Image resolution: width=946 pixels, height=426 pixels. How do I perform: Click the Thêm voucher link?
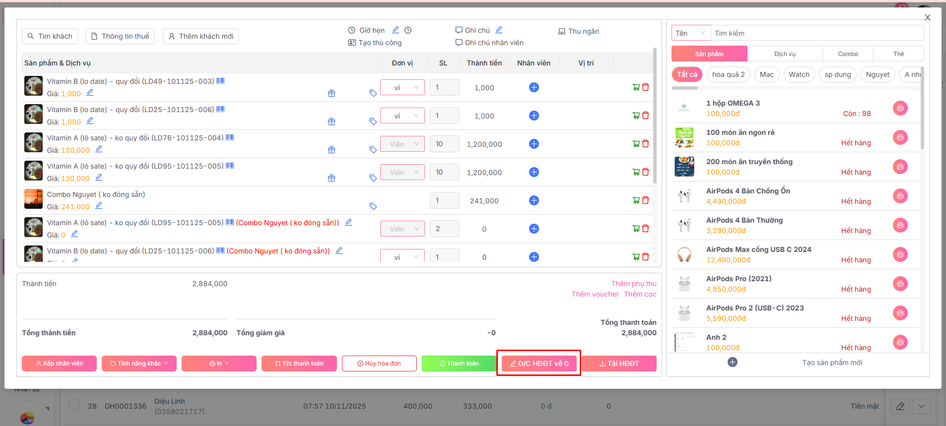[595, 294]
